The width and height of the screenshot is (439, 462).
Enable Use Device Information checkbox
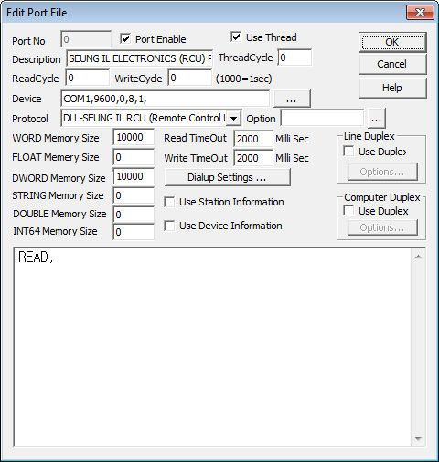pyautogui.click(x=169, y=226)
